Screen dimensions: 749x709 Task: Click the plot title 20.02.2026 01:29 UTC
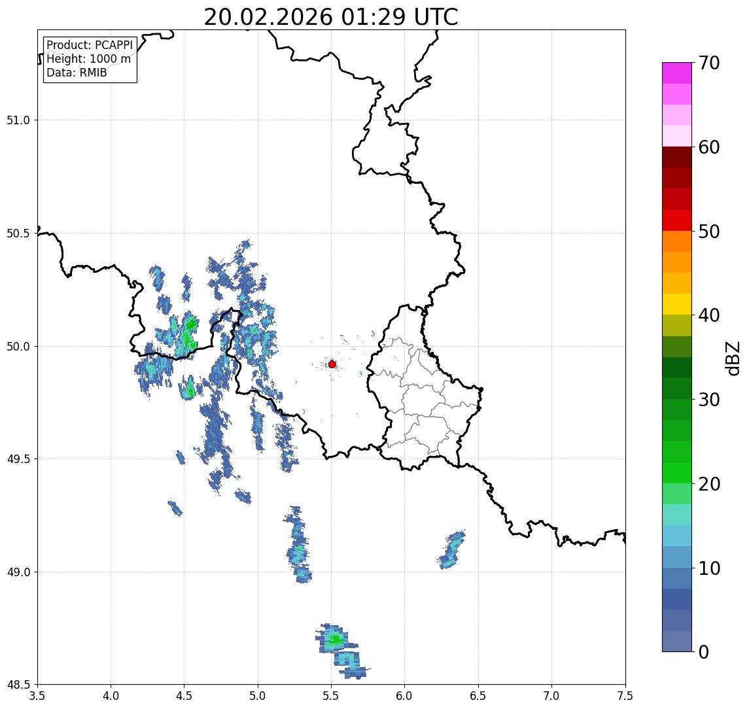coord(331,17)
